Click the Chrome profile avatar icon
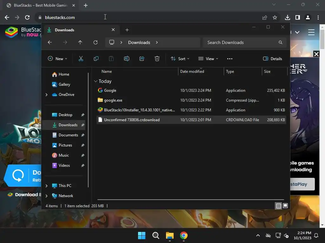Viewport: 325px width, 243px height. (x=308, y=17)
